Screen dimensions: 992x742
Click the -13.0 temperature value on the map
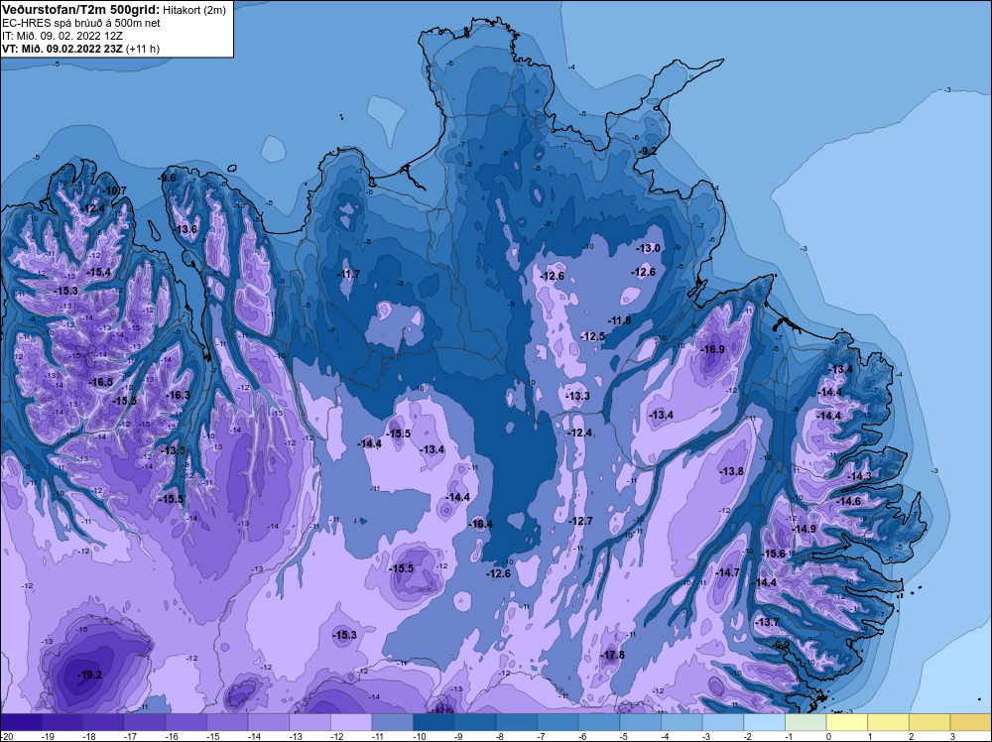(649, 248)
